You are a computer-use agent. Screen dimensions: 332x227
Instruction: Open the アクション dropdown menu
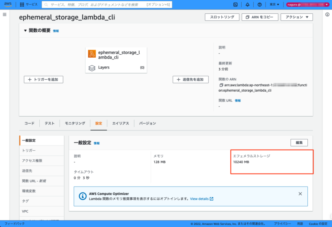click(x=297, y=17)
